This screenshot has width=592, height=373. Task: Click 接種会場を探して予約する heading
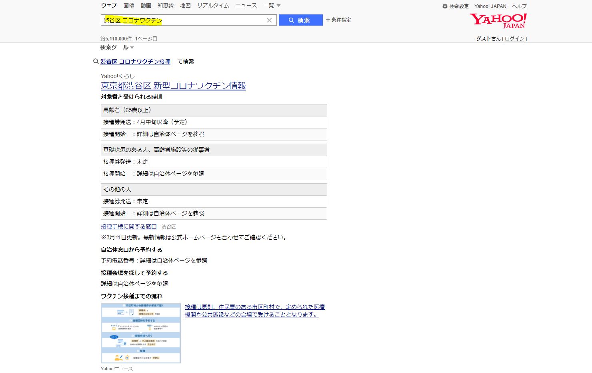click(134, 273)
